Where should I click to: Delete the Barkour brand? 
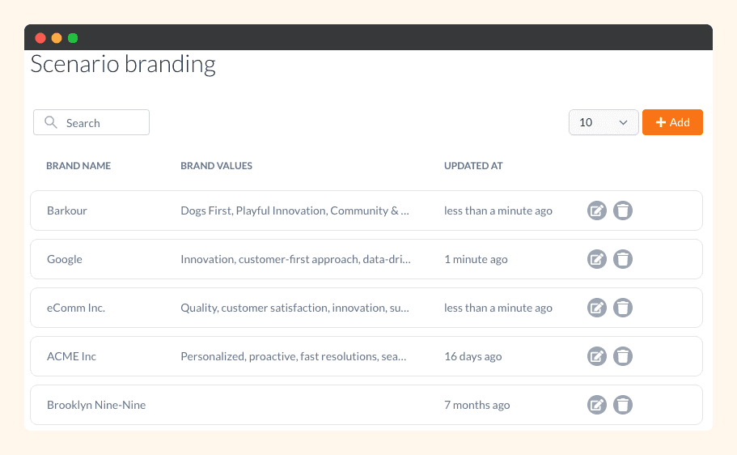(622, 210)
